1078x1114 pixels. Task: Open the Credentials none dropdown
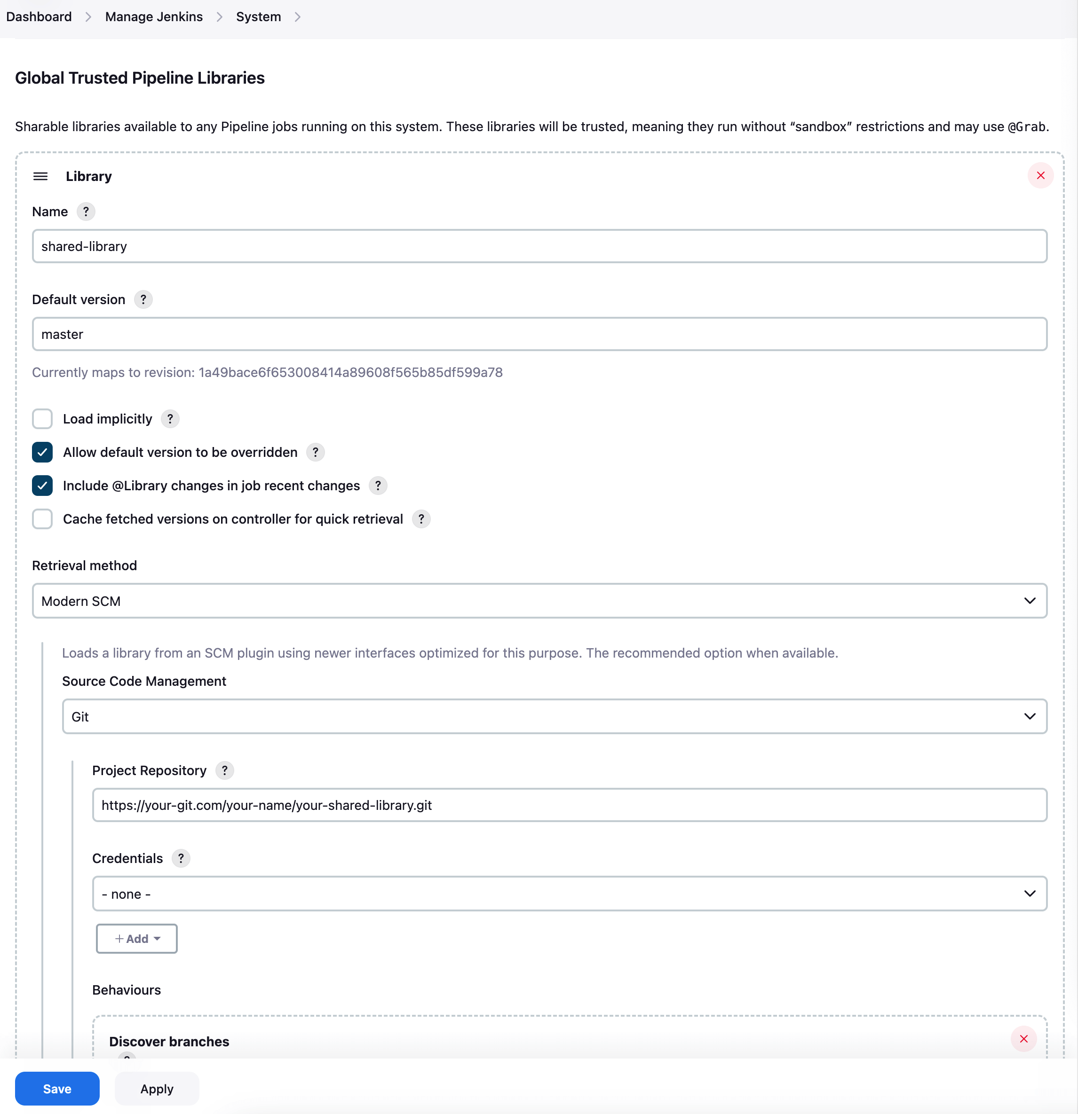(569, 894)
